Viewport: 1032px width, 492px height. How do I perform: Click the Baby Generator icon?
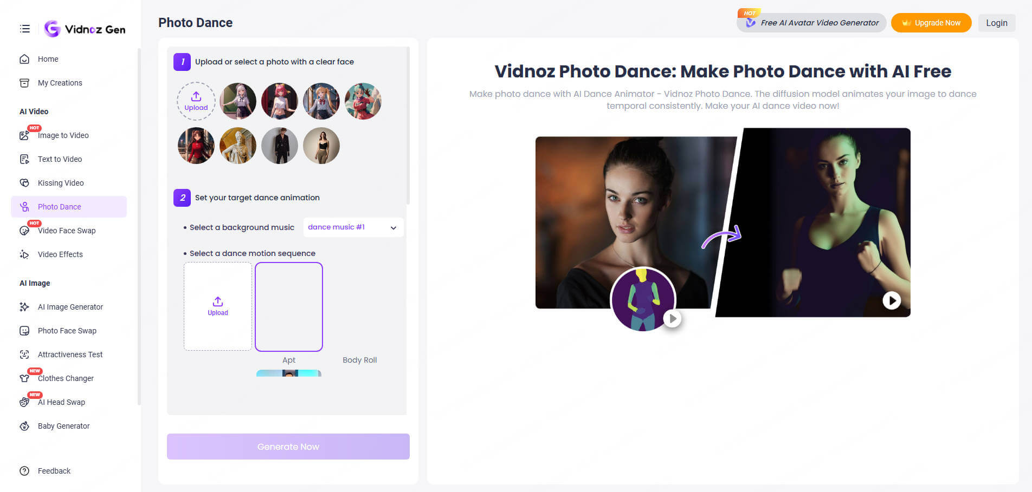(24, 426)
